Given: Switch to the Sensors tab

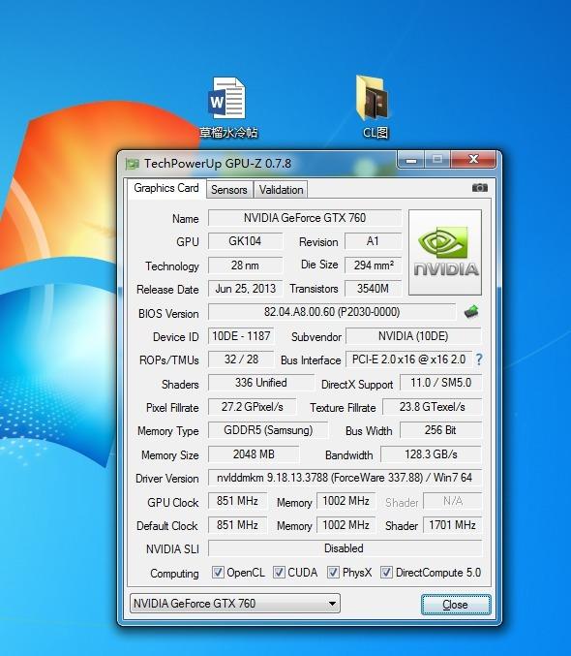Looking at the screenshot, I should click(x=229, y=190).
